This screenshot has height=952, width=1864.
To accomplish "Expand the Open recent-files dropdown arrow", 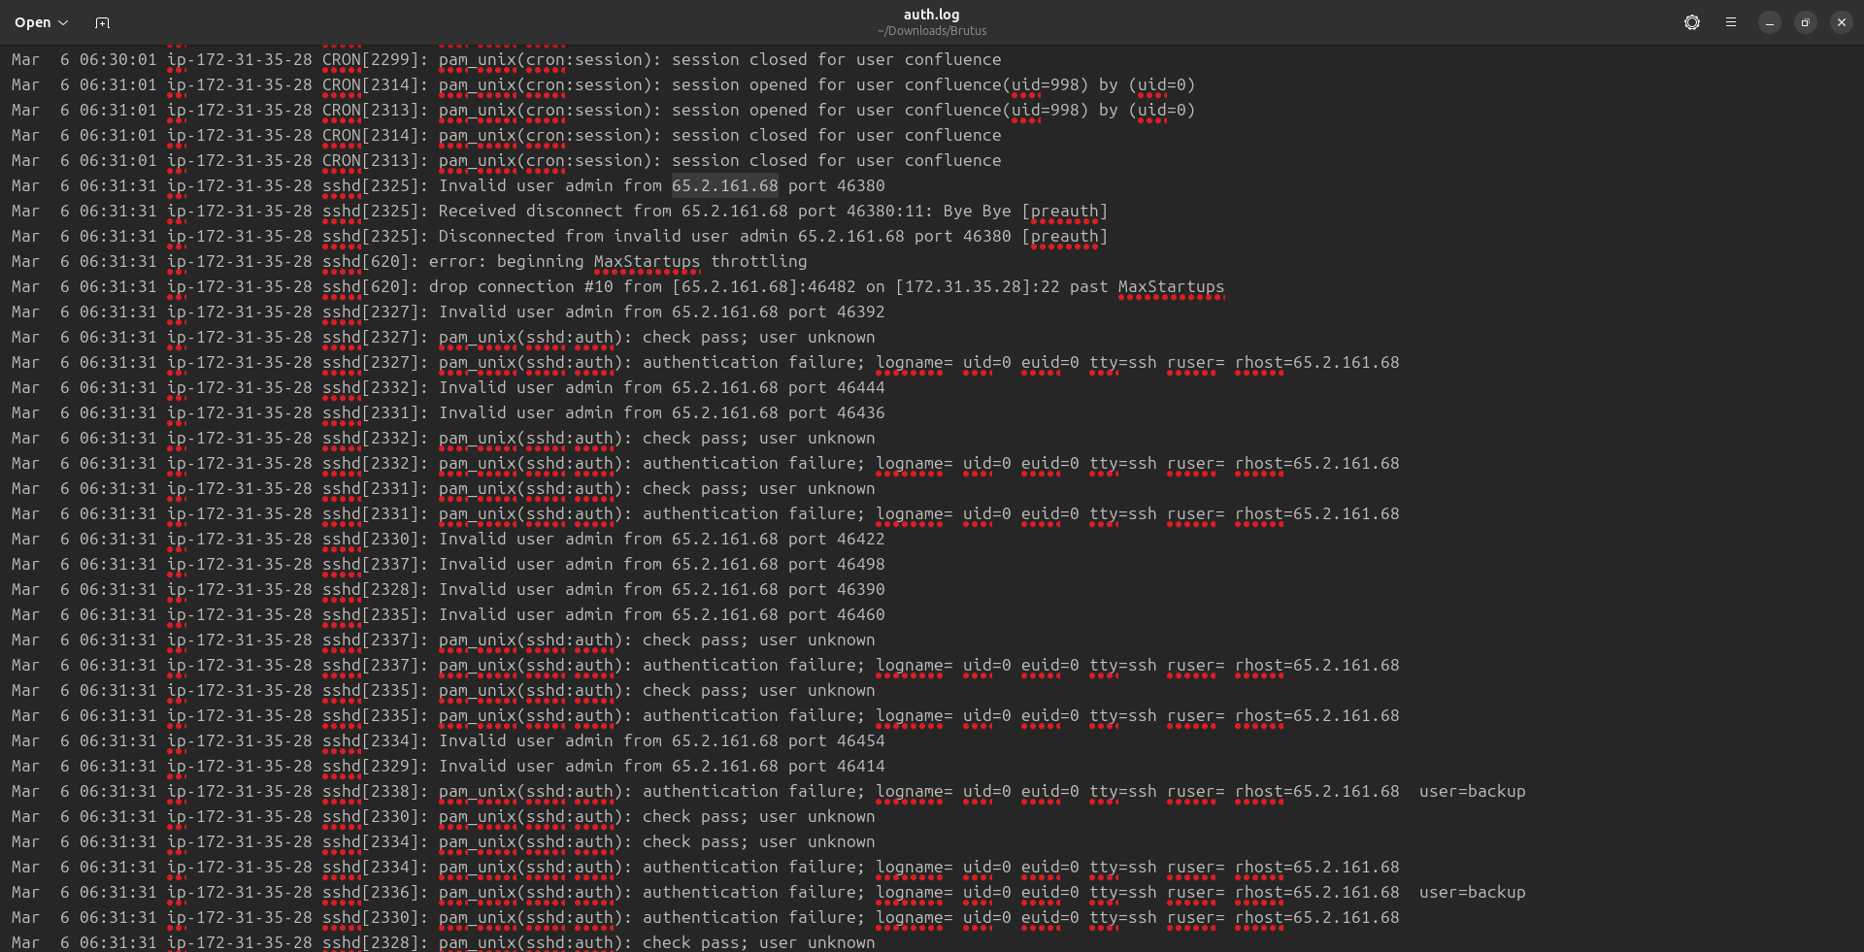I will (63, 22).
